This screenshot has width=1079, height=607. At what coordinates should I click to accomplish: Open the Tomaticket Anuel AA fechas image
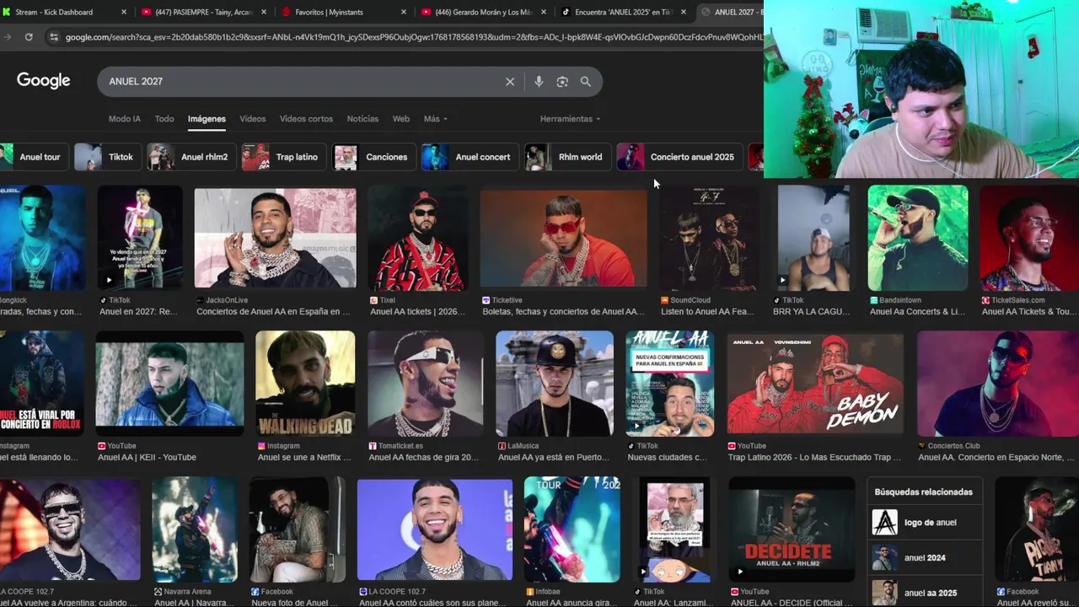click(x=426, y=383)
